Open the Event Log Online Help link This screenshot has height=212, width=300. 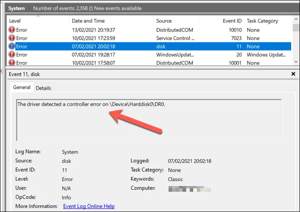pos(89,206)
